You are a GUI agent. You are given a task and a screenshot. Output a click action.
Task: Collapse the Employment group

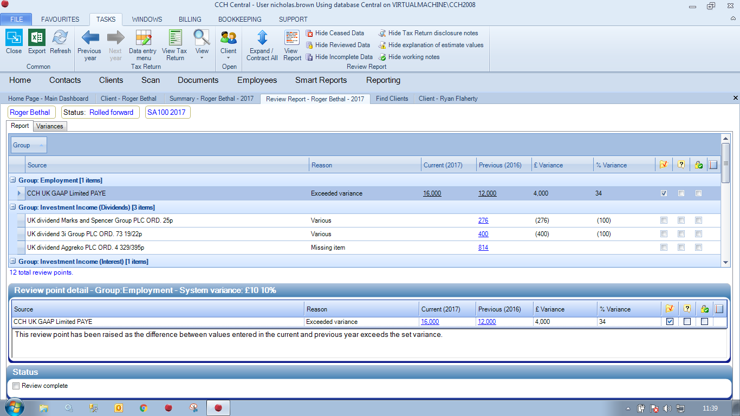(x=13, y=180)
